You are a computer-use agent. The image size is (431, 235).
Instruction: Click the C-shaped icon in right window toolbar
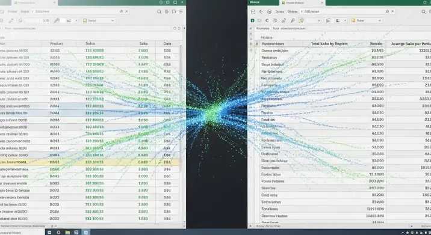point(267,20)
